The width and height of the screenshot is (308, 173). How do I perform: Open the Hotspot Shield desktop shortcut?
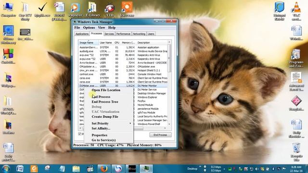pyautogui.click(x=280, y=12)
